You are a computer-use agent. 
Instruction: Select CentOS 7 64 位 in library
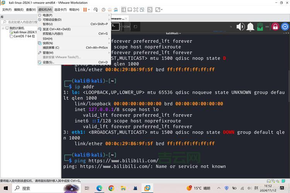click(24, 36)
